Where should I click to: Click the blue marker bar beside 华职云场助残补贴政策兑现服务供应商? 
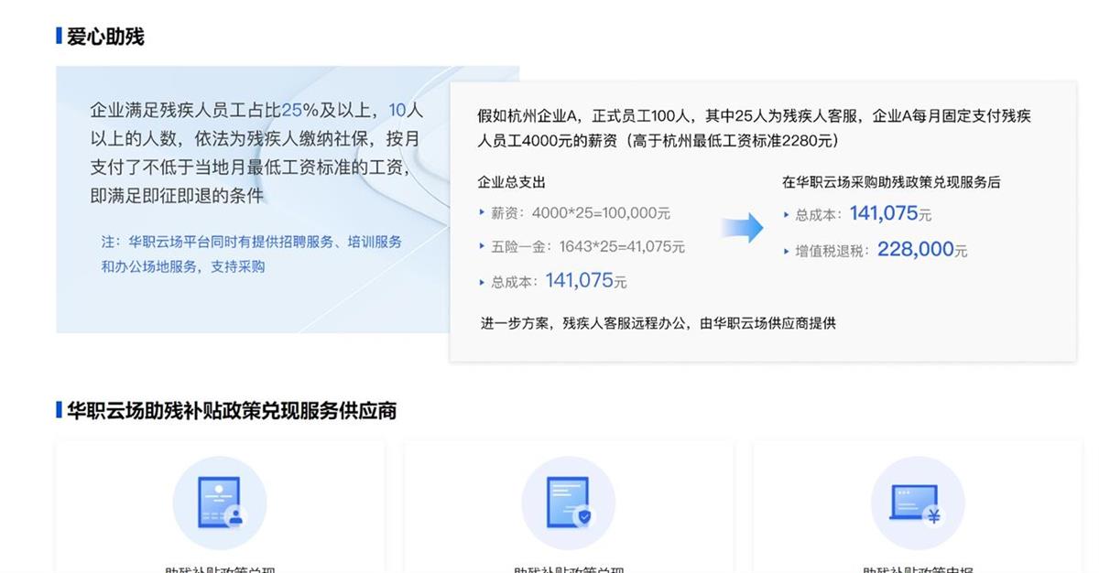click(x=59, y=409)
